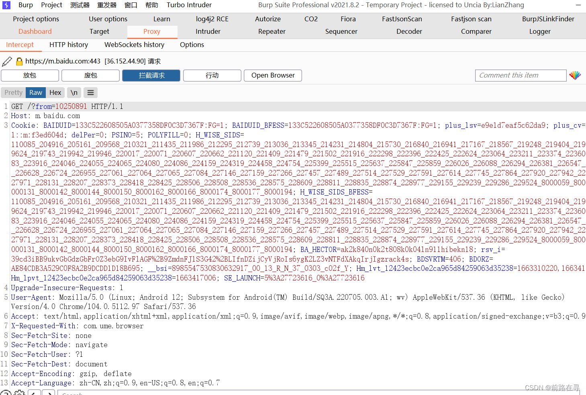Viewport: 586px width, 395px height.
Task: Minimize the Burp Suite window
Action: (x=578, y=5)
